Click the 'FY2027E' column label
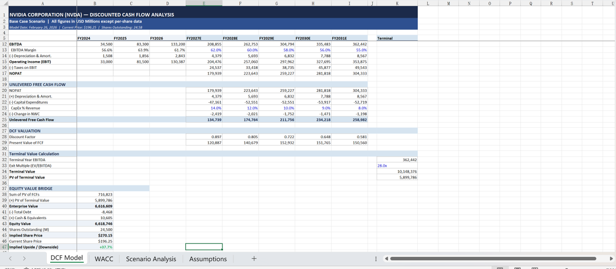 194,39
